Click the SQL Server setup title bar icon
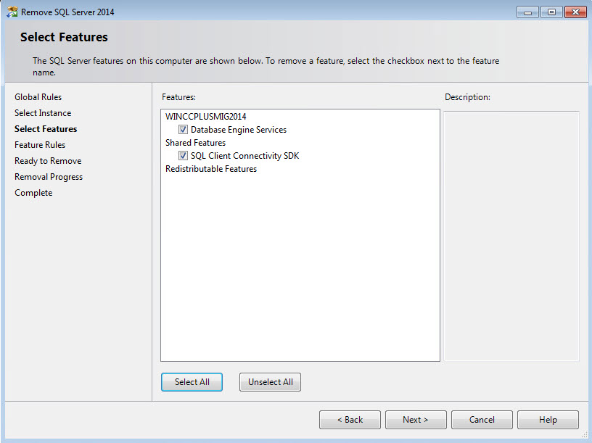Screen dimensions: 592x443 (12, 12)
